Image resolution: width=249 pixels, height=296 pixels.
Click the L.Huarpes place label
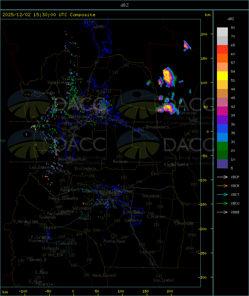pyautogui.click(x=156, y=217)
